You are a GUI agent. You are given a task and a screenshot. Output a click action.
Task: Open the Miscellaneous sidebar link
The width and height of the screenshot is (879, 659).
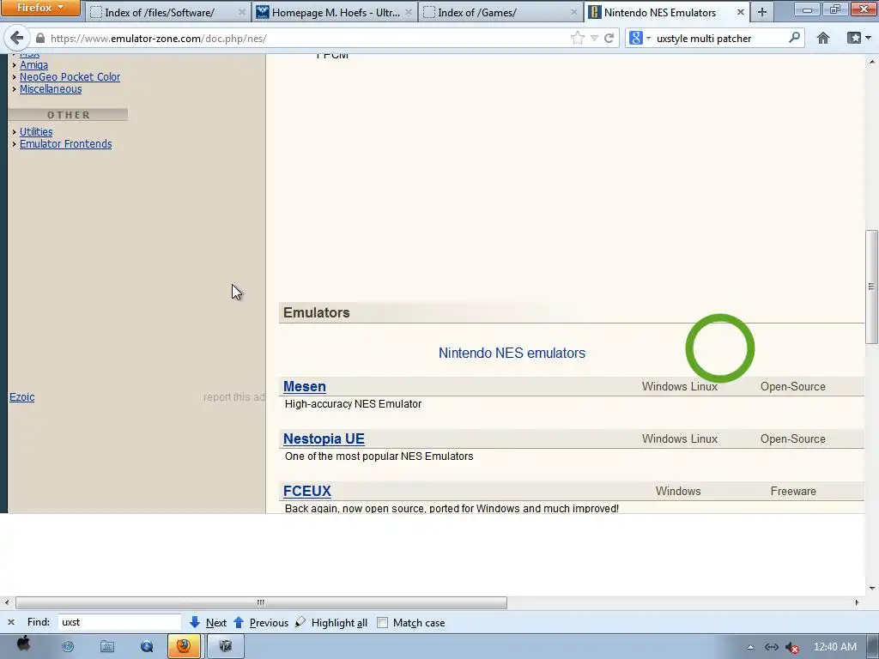point(51,89)
